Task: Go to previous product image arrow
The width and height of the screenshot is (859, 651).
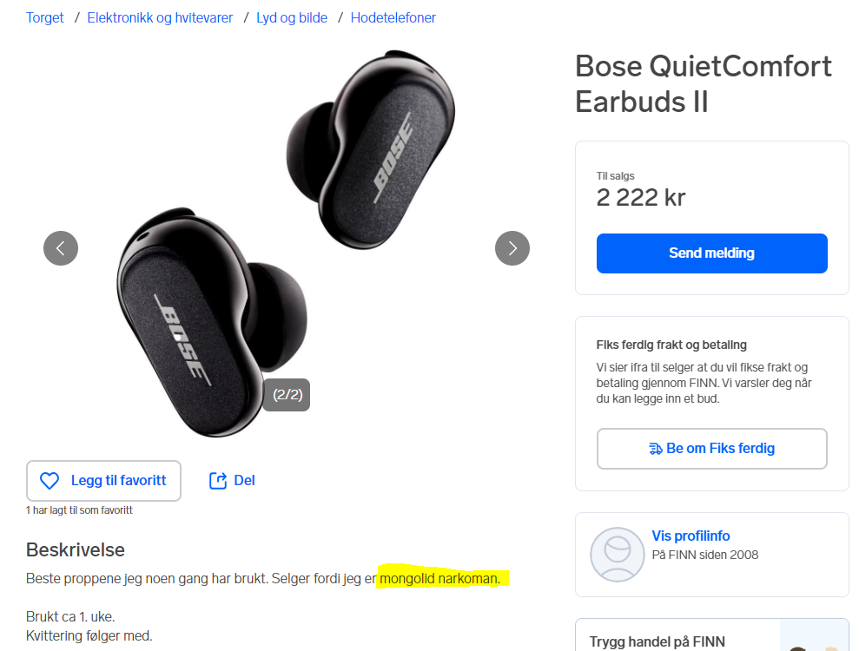Action: tap(61, 248)
